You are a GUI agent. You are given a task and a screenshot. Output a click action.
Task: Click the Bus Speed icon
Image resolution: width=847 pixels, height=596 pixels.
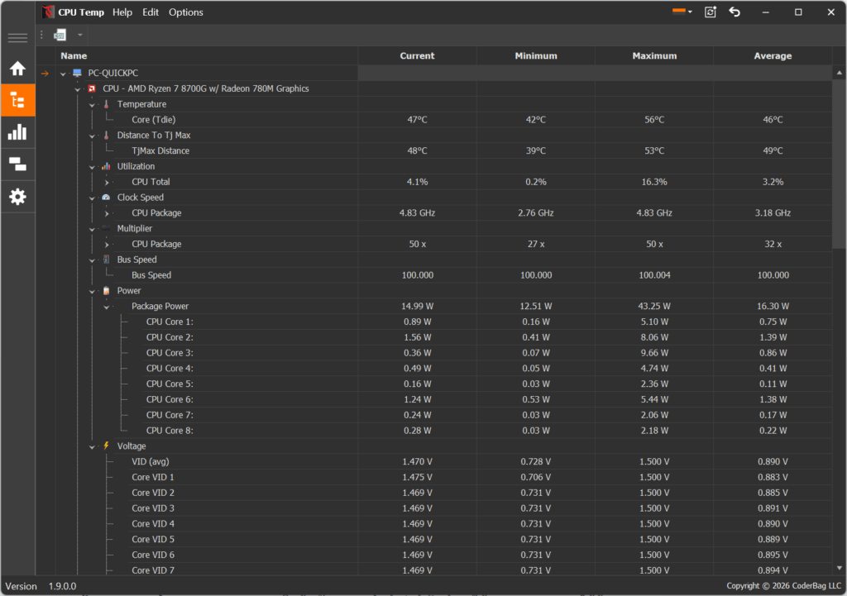(x=107, y=260)
